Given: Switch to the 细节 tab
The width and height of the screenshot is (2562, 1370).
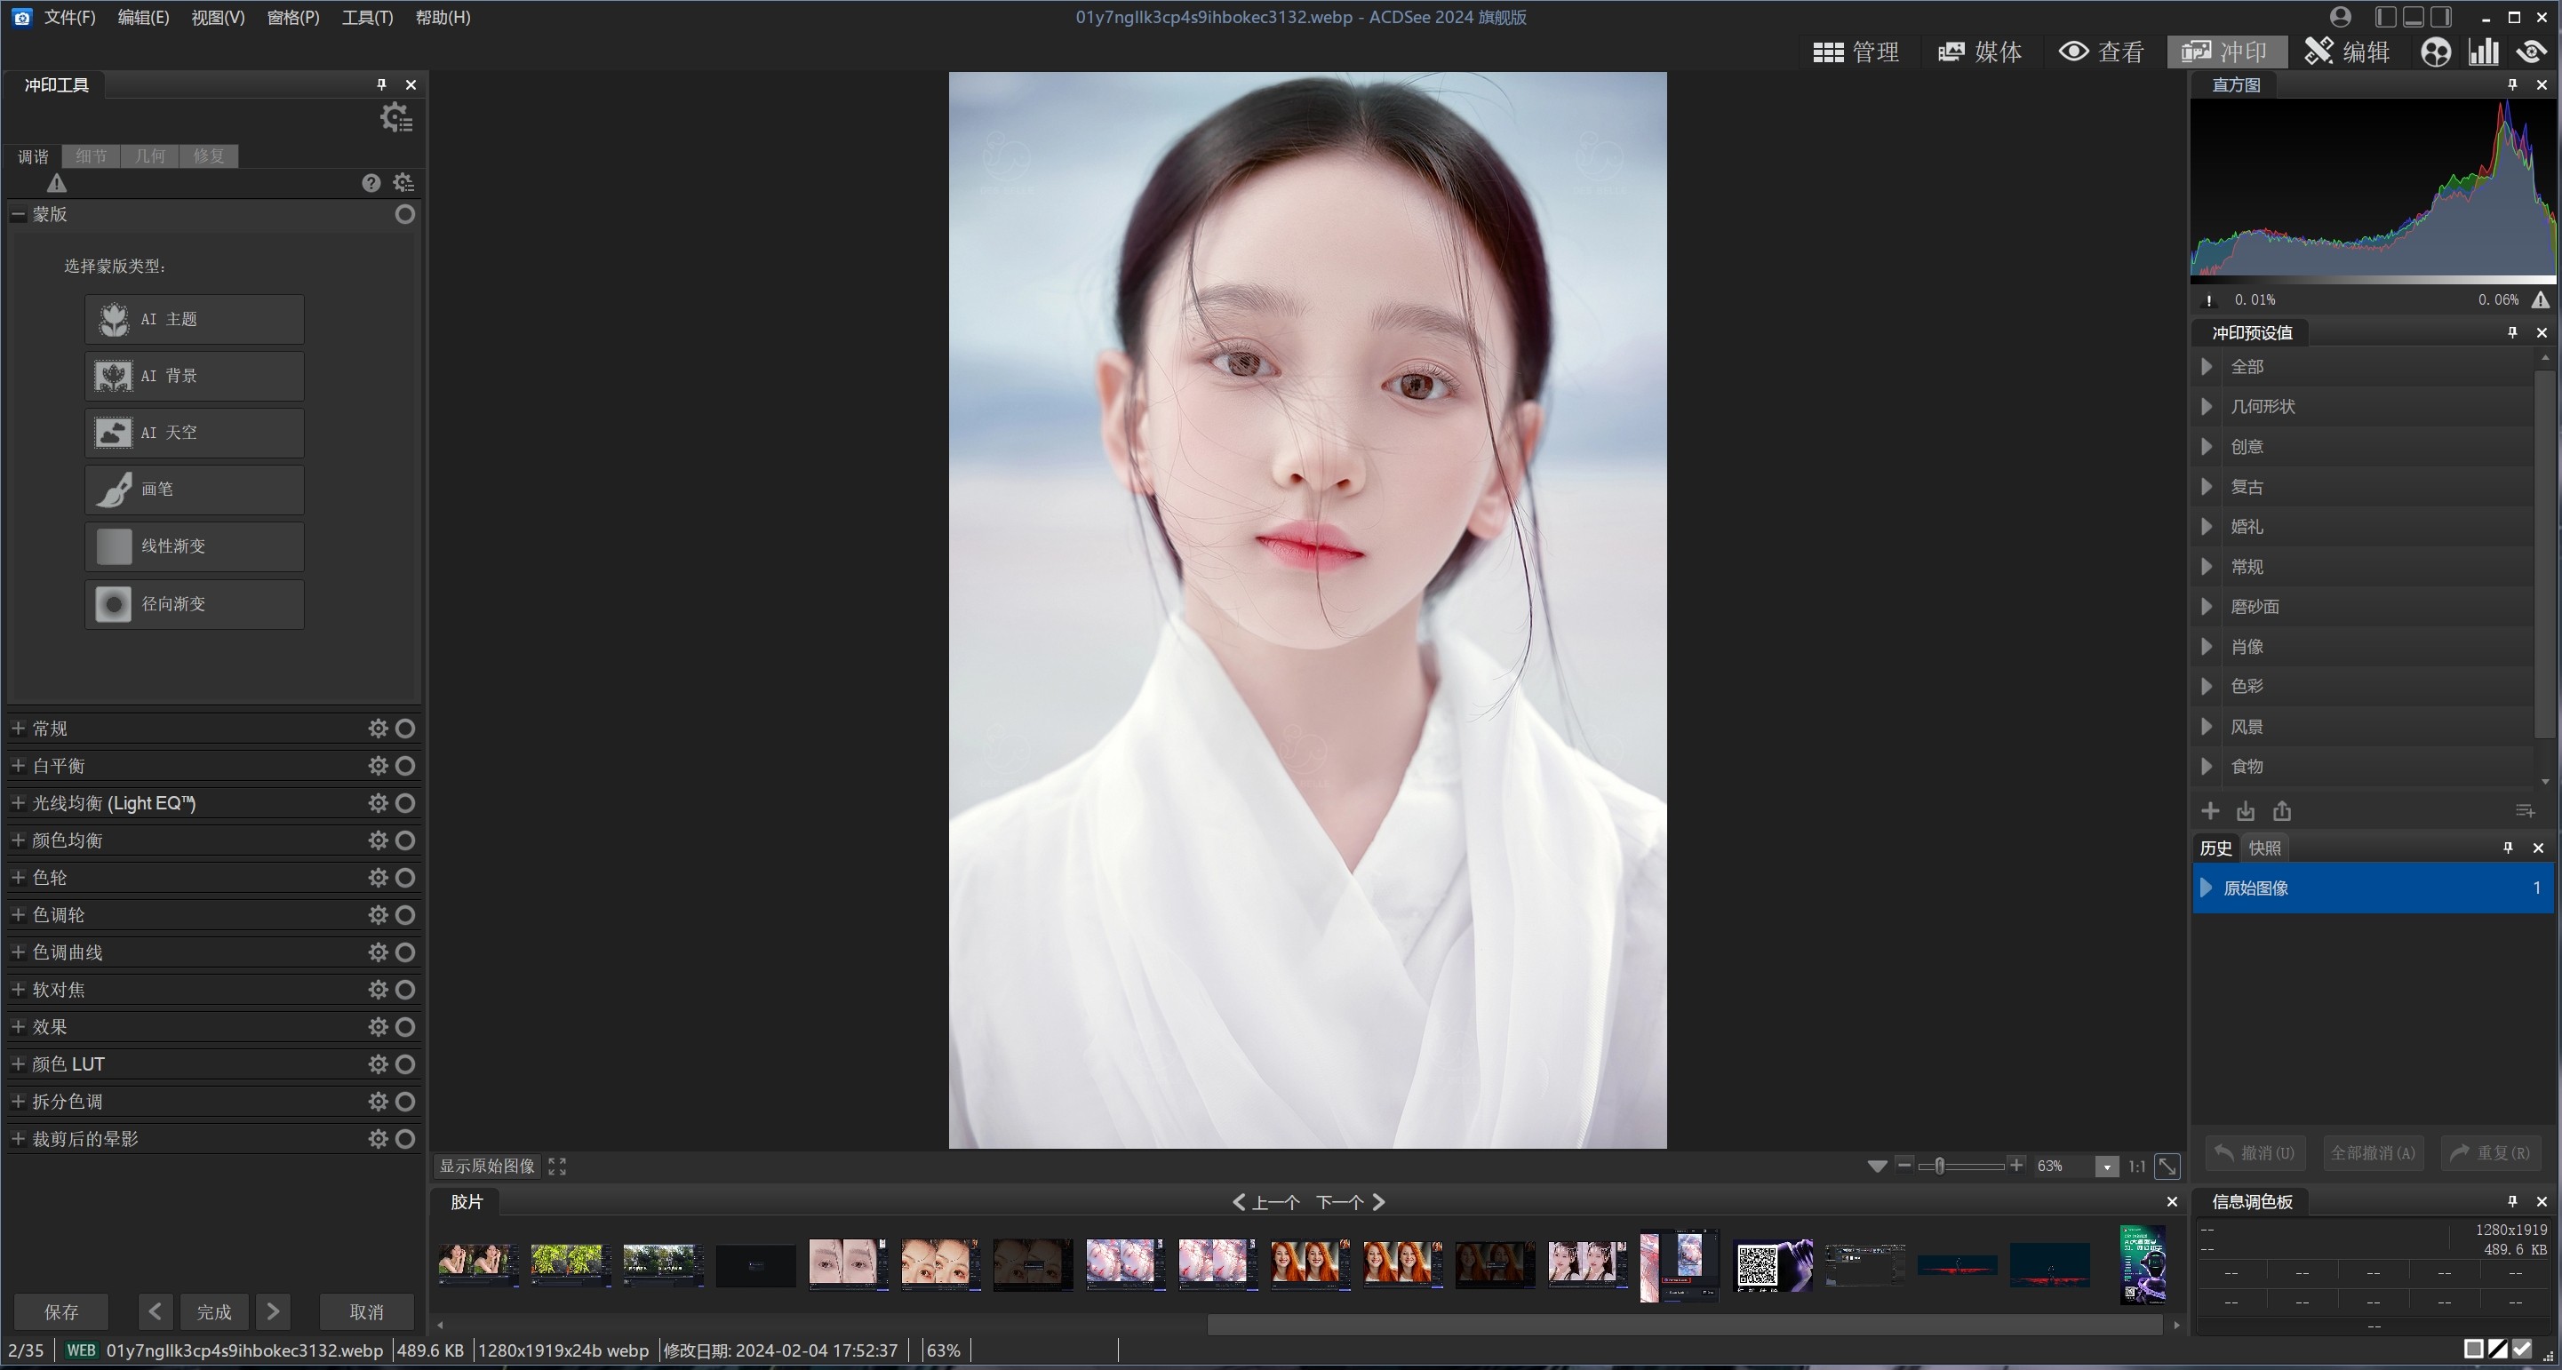Looking at the screenshot, I should tap(92, 156).
